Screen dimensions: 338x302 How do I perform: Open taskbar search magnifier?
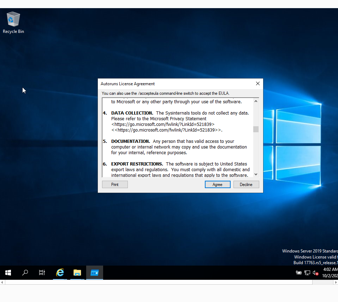pyautogui.click(x=25, y=273)
